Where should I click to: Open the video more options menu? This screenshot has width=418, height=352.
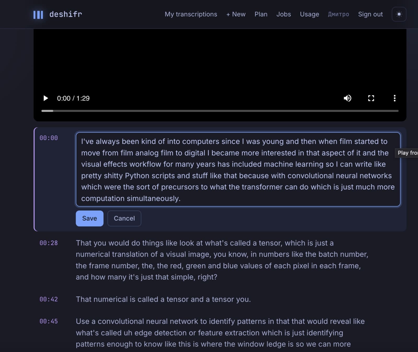394,98
